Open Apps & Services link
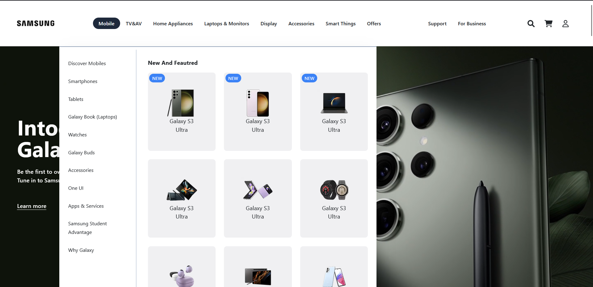Screen dimensions: 593x287 [86, 206]
